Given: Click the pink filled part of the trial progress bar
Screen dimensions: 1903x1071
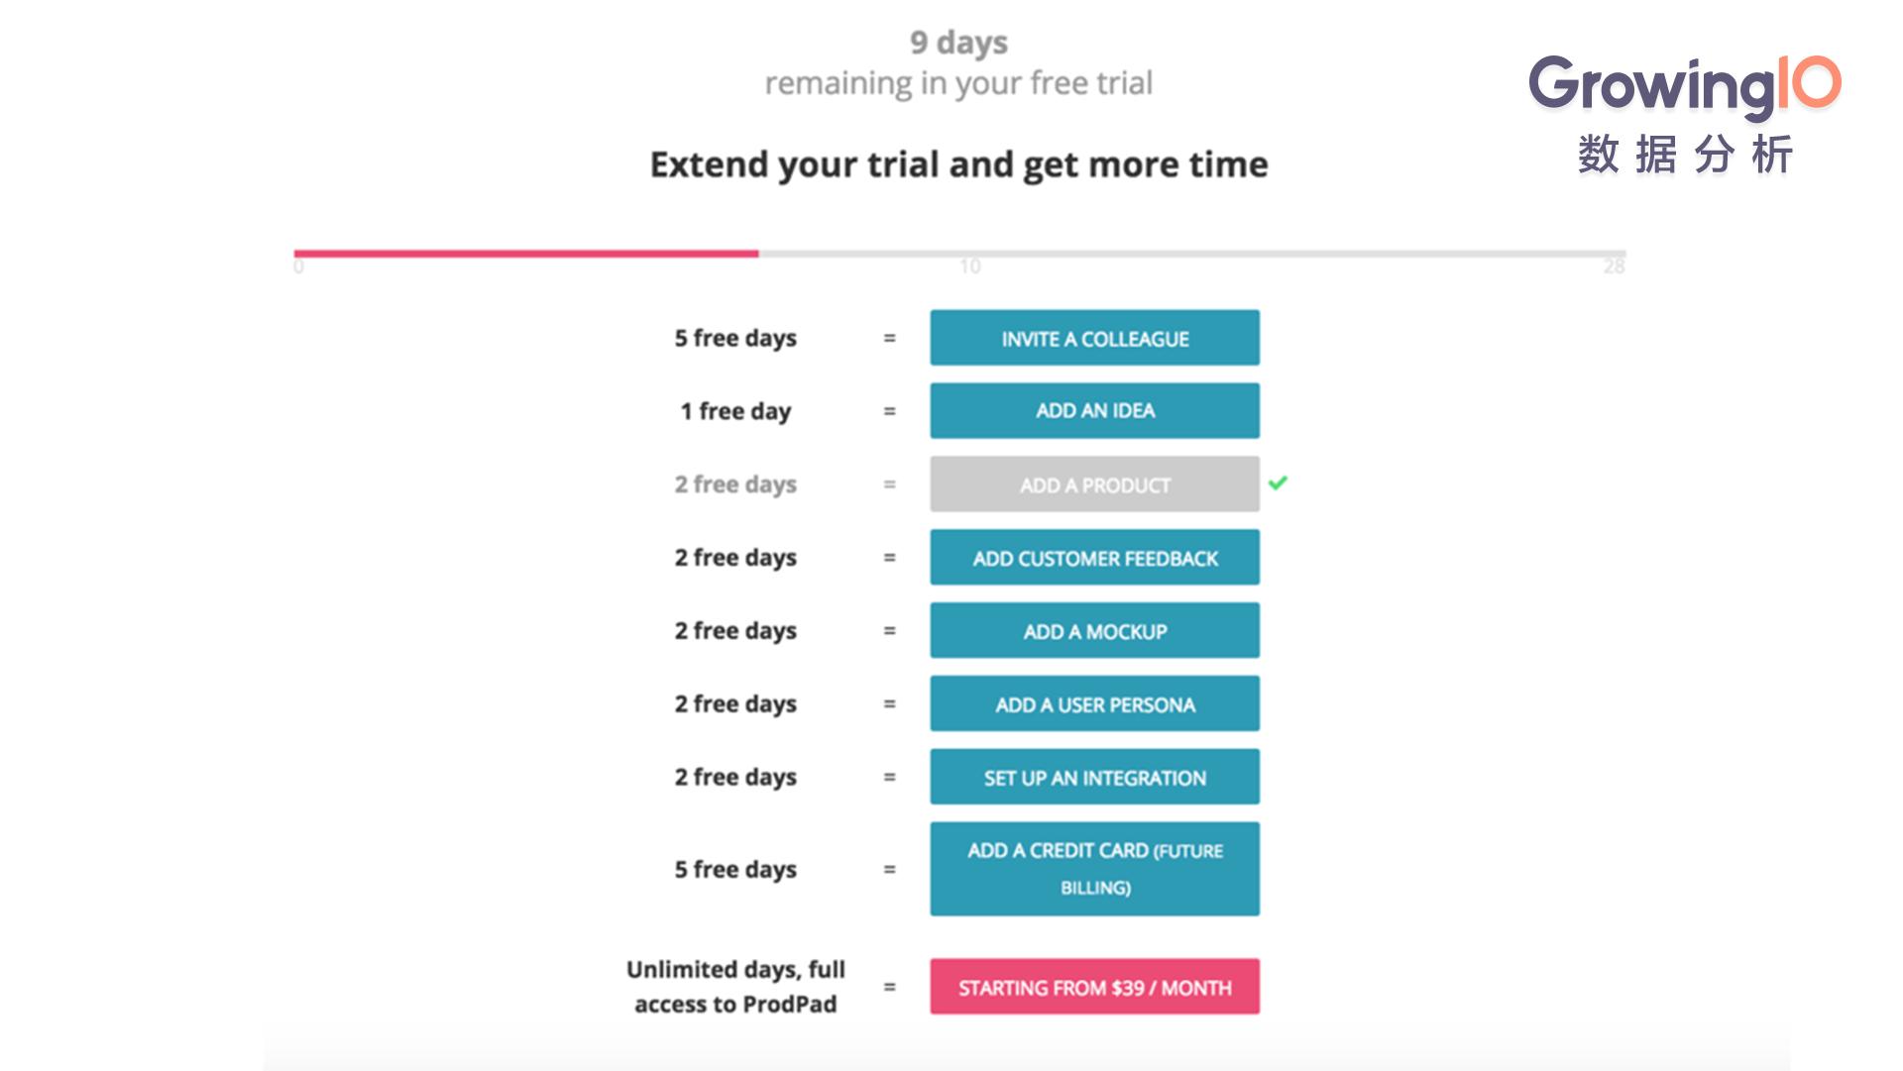Looking at the screenshot, I should pyautogui.click(x=526, y=254).
